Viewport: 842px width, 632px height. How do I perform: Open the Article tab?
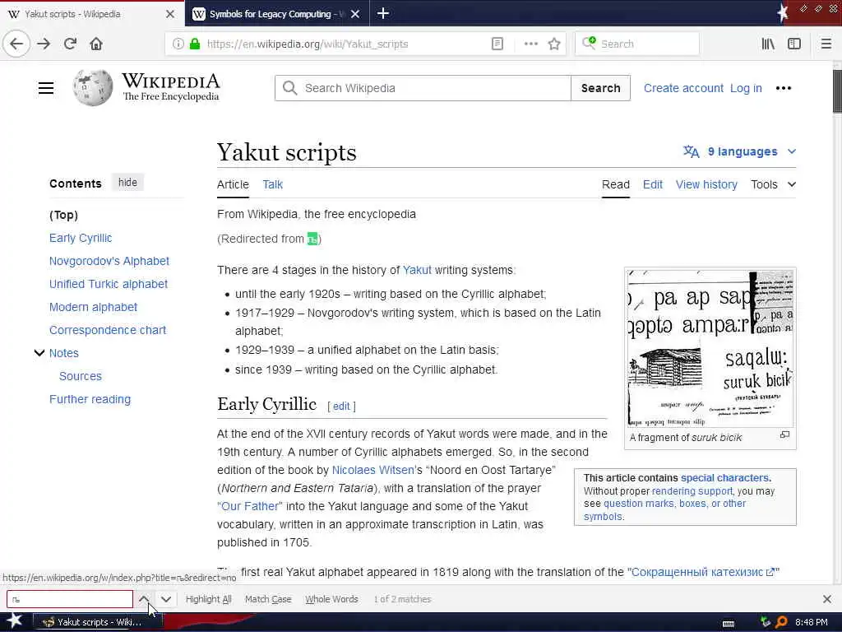pos(233,184)
